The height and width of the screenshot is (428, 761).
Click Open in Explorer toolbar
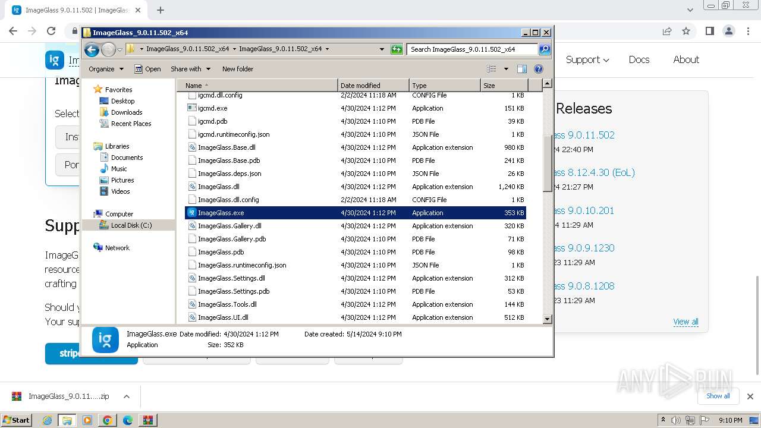tap(148, 69)
